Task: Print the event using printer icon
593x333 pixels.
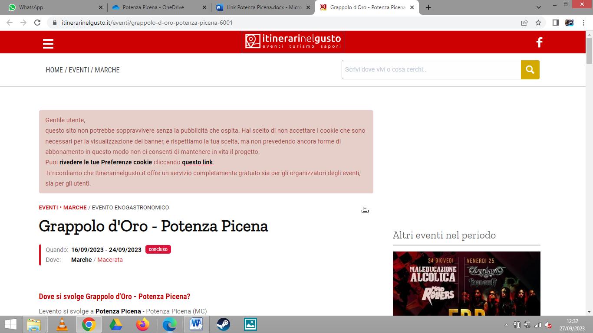Action: tap(365, 210)
